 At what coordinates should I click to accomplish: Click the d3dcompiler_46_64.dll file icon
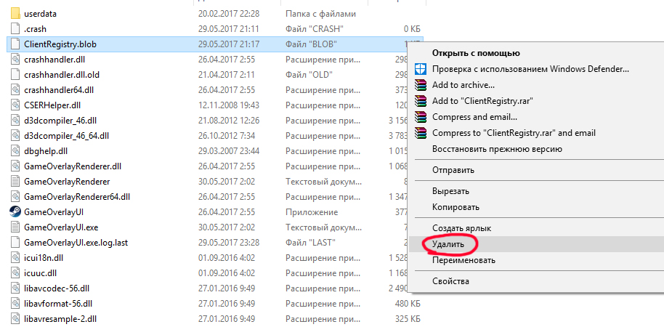15,136
